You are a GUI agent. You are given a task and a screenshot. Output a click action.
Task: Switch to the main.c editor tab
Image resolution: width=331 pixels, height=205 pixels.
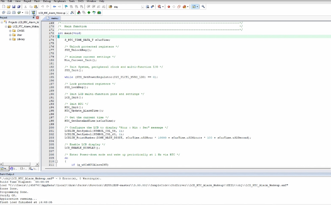[x=53, y=18]
